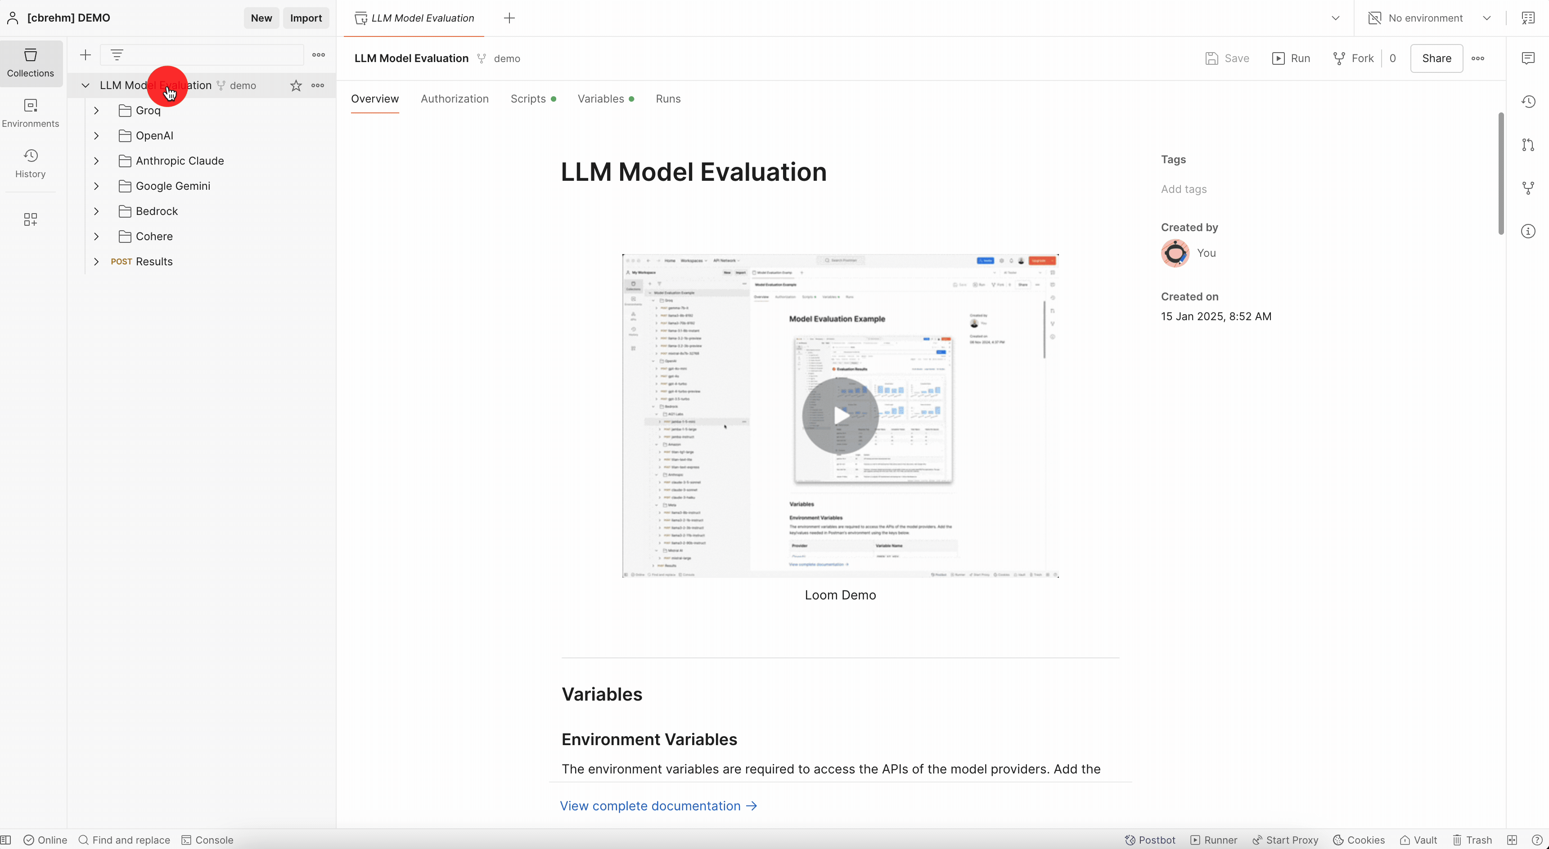1549x849 pixels.
Task: Click the documentation vertical scrollbar
Action: 1500,174
